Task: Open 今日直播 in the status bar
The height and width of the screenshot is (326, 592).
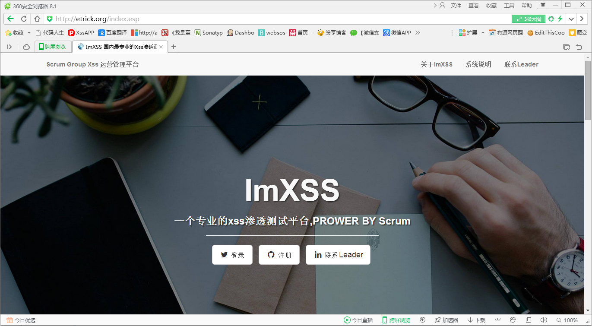Action: pos(358,320)
